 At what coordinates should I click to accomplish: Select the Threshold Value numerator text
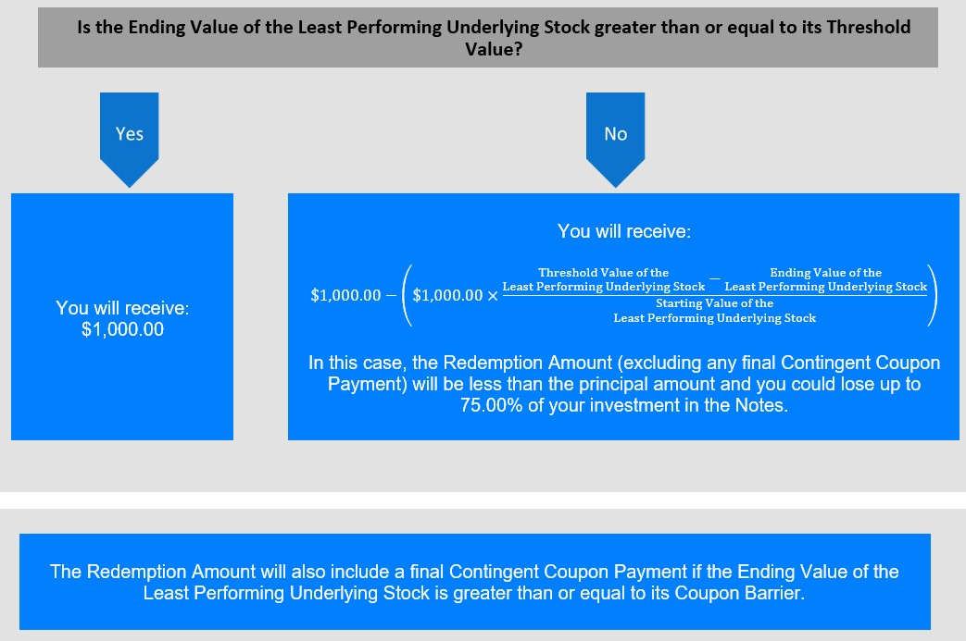pos(603,279)
